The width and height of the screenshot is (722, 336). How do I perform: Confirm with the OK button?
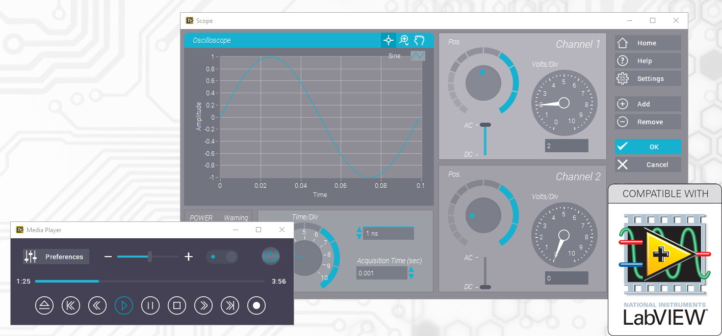pos(648,147)
